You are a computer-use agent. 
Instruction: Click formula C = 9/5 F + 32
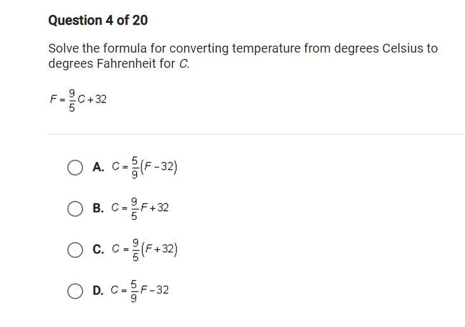(140, 208)
